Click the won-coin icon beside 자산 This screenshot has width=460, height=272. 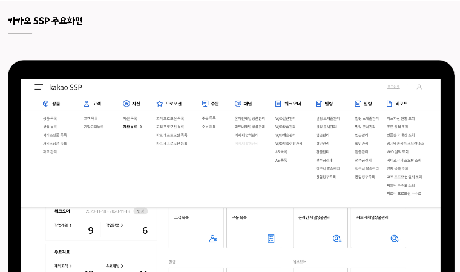(x=126, y=104)
